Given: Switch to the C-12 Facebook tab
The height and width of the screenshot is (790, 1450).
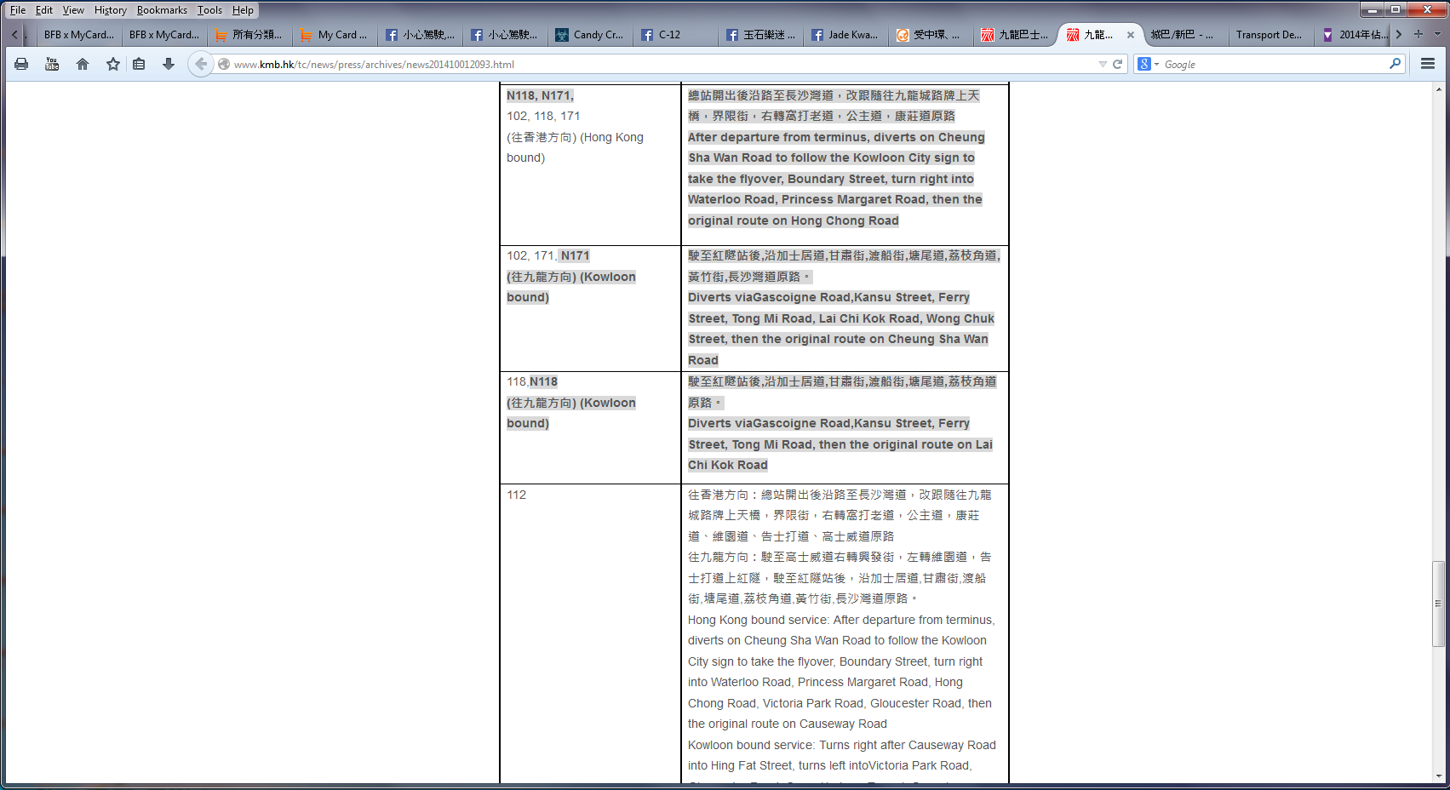Looking at the screenshot, I should point(674,35).
